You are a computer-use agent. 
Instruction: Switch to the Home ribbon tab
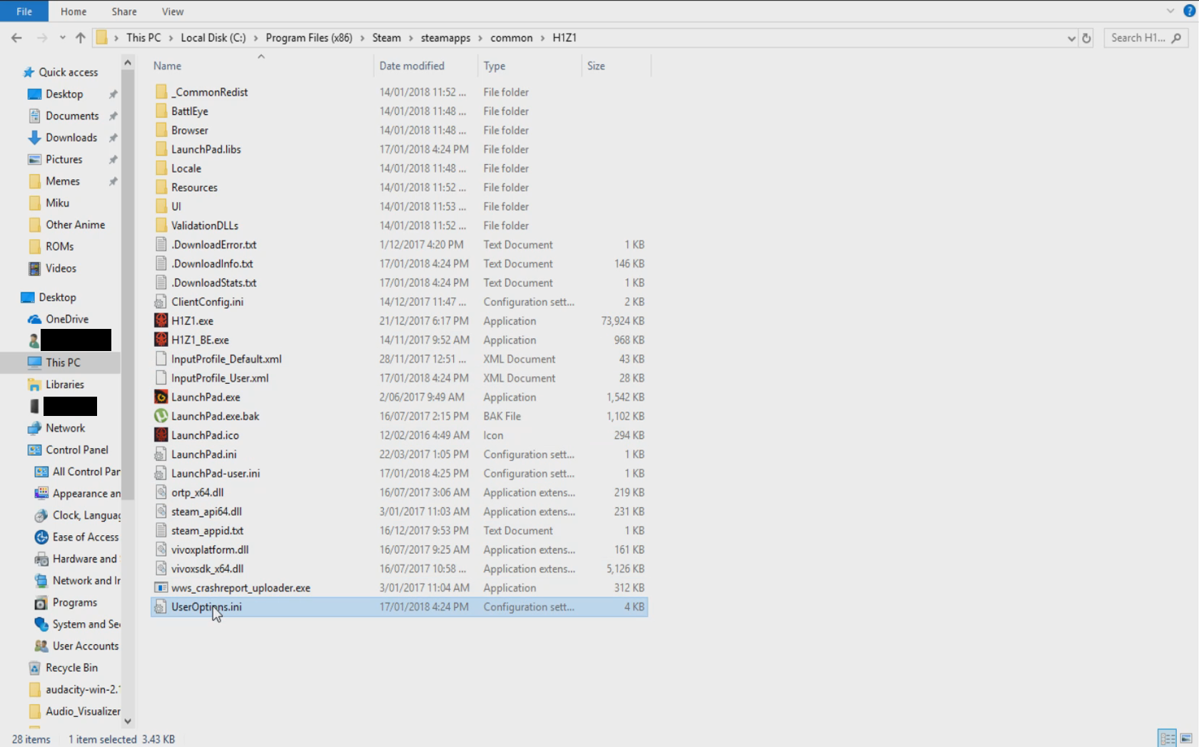pyautogui.click(x=74, y=11)
